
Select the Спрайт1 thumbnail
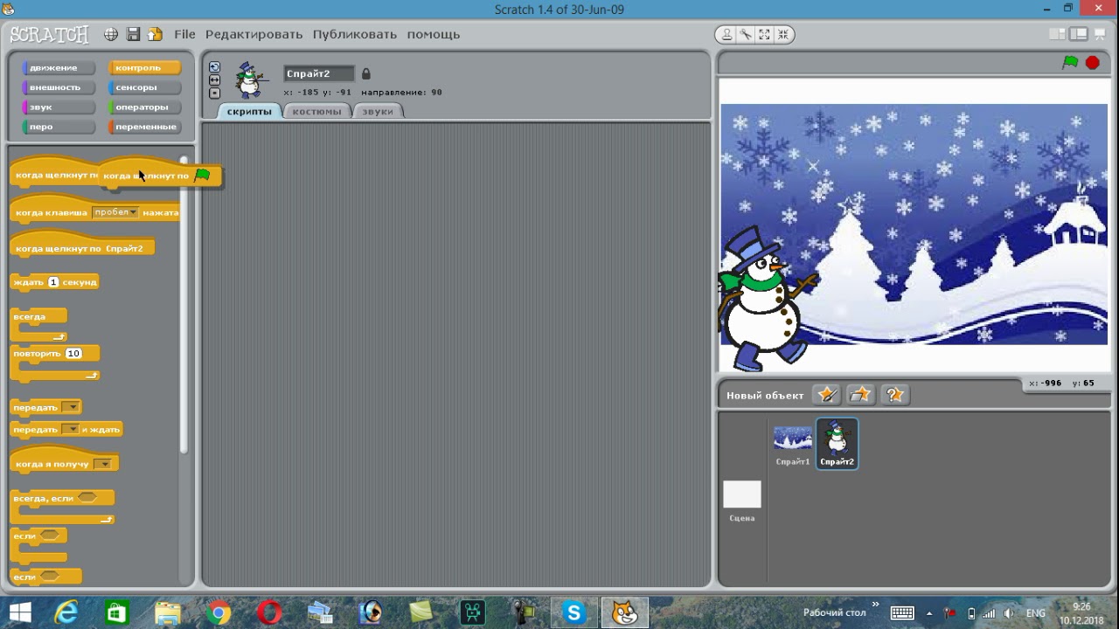point(793,444)
